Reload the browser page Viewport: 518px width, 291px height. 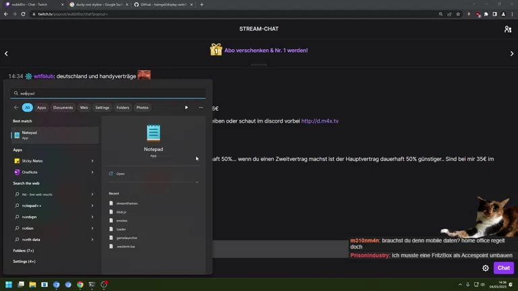click(x=24, y=14)
